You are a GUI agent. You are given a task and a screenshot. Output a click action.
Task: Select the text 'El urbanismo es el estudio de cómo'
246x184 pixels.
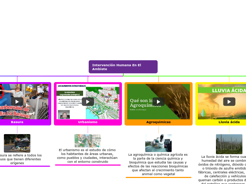coord(87,150)
